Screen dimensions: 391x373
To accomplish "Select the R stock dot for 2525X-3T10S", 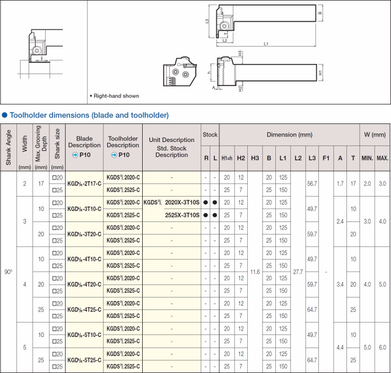I will tap(205, 215).
